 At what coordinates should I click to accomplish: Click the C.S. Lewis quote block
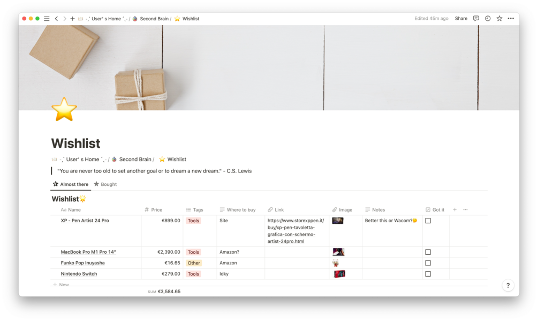click(154, 171)
